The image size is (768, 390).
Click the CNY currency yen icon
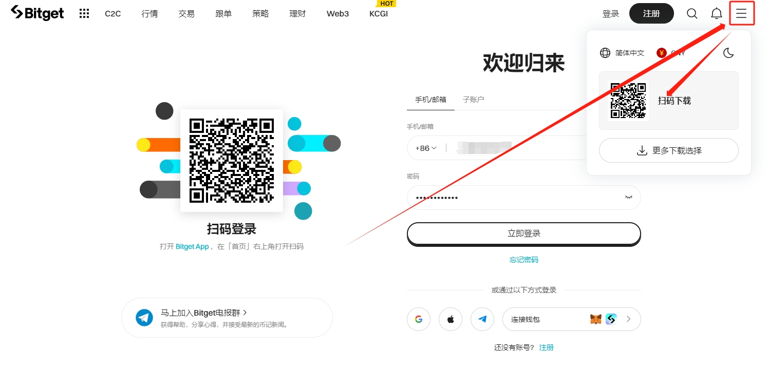coord(662,53)
